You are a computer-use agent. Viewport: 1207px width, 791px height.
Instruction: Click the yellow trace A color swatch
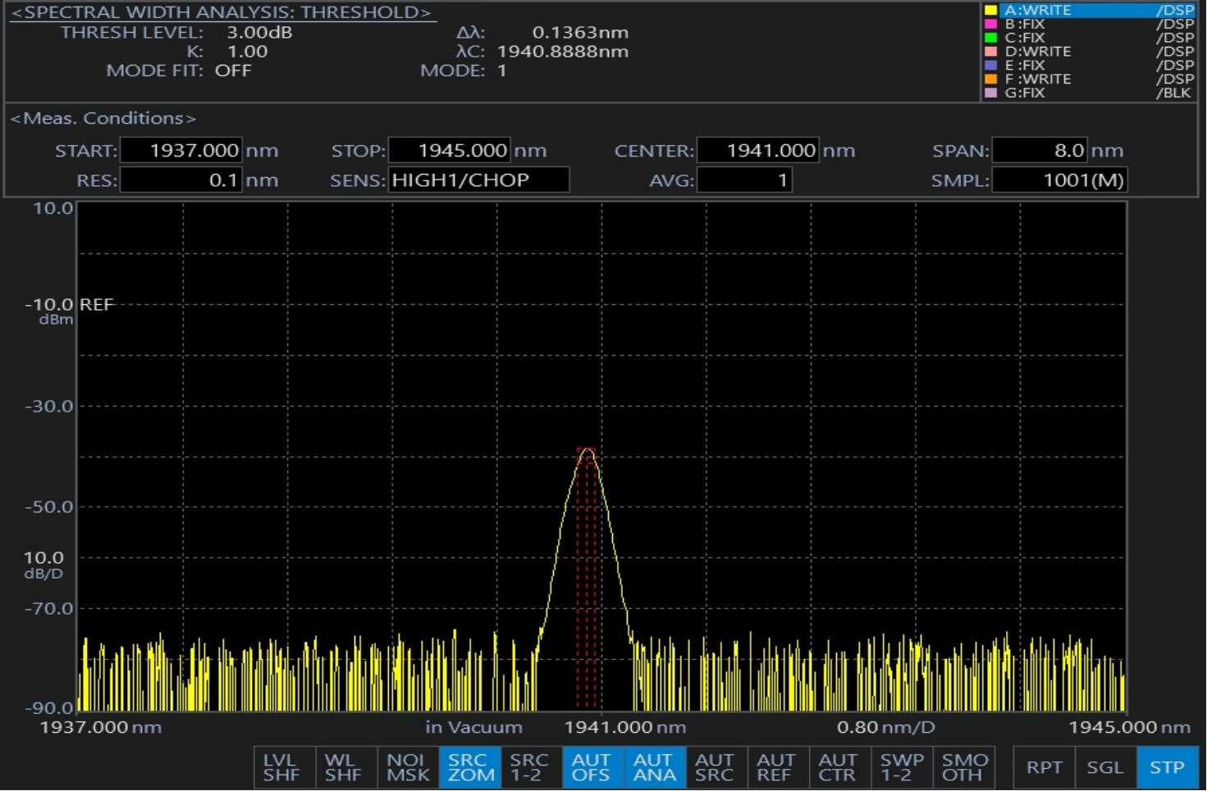pos(990,11)
